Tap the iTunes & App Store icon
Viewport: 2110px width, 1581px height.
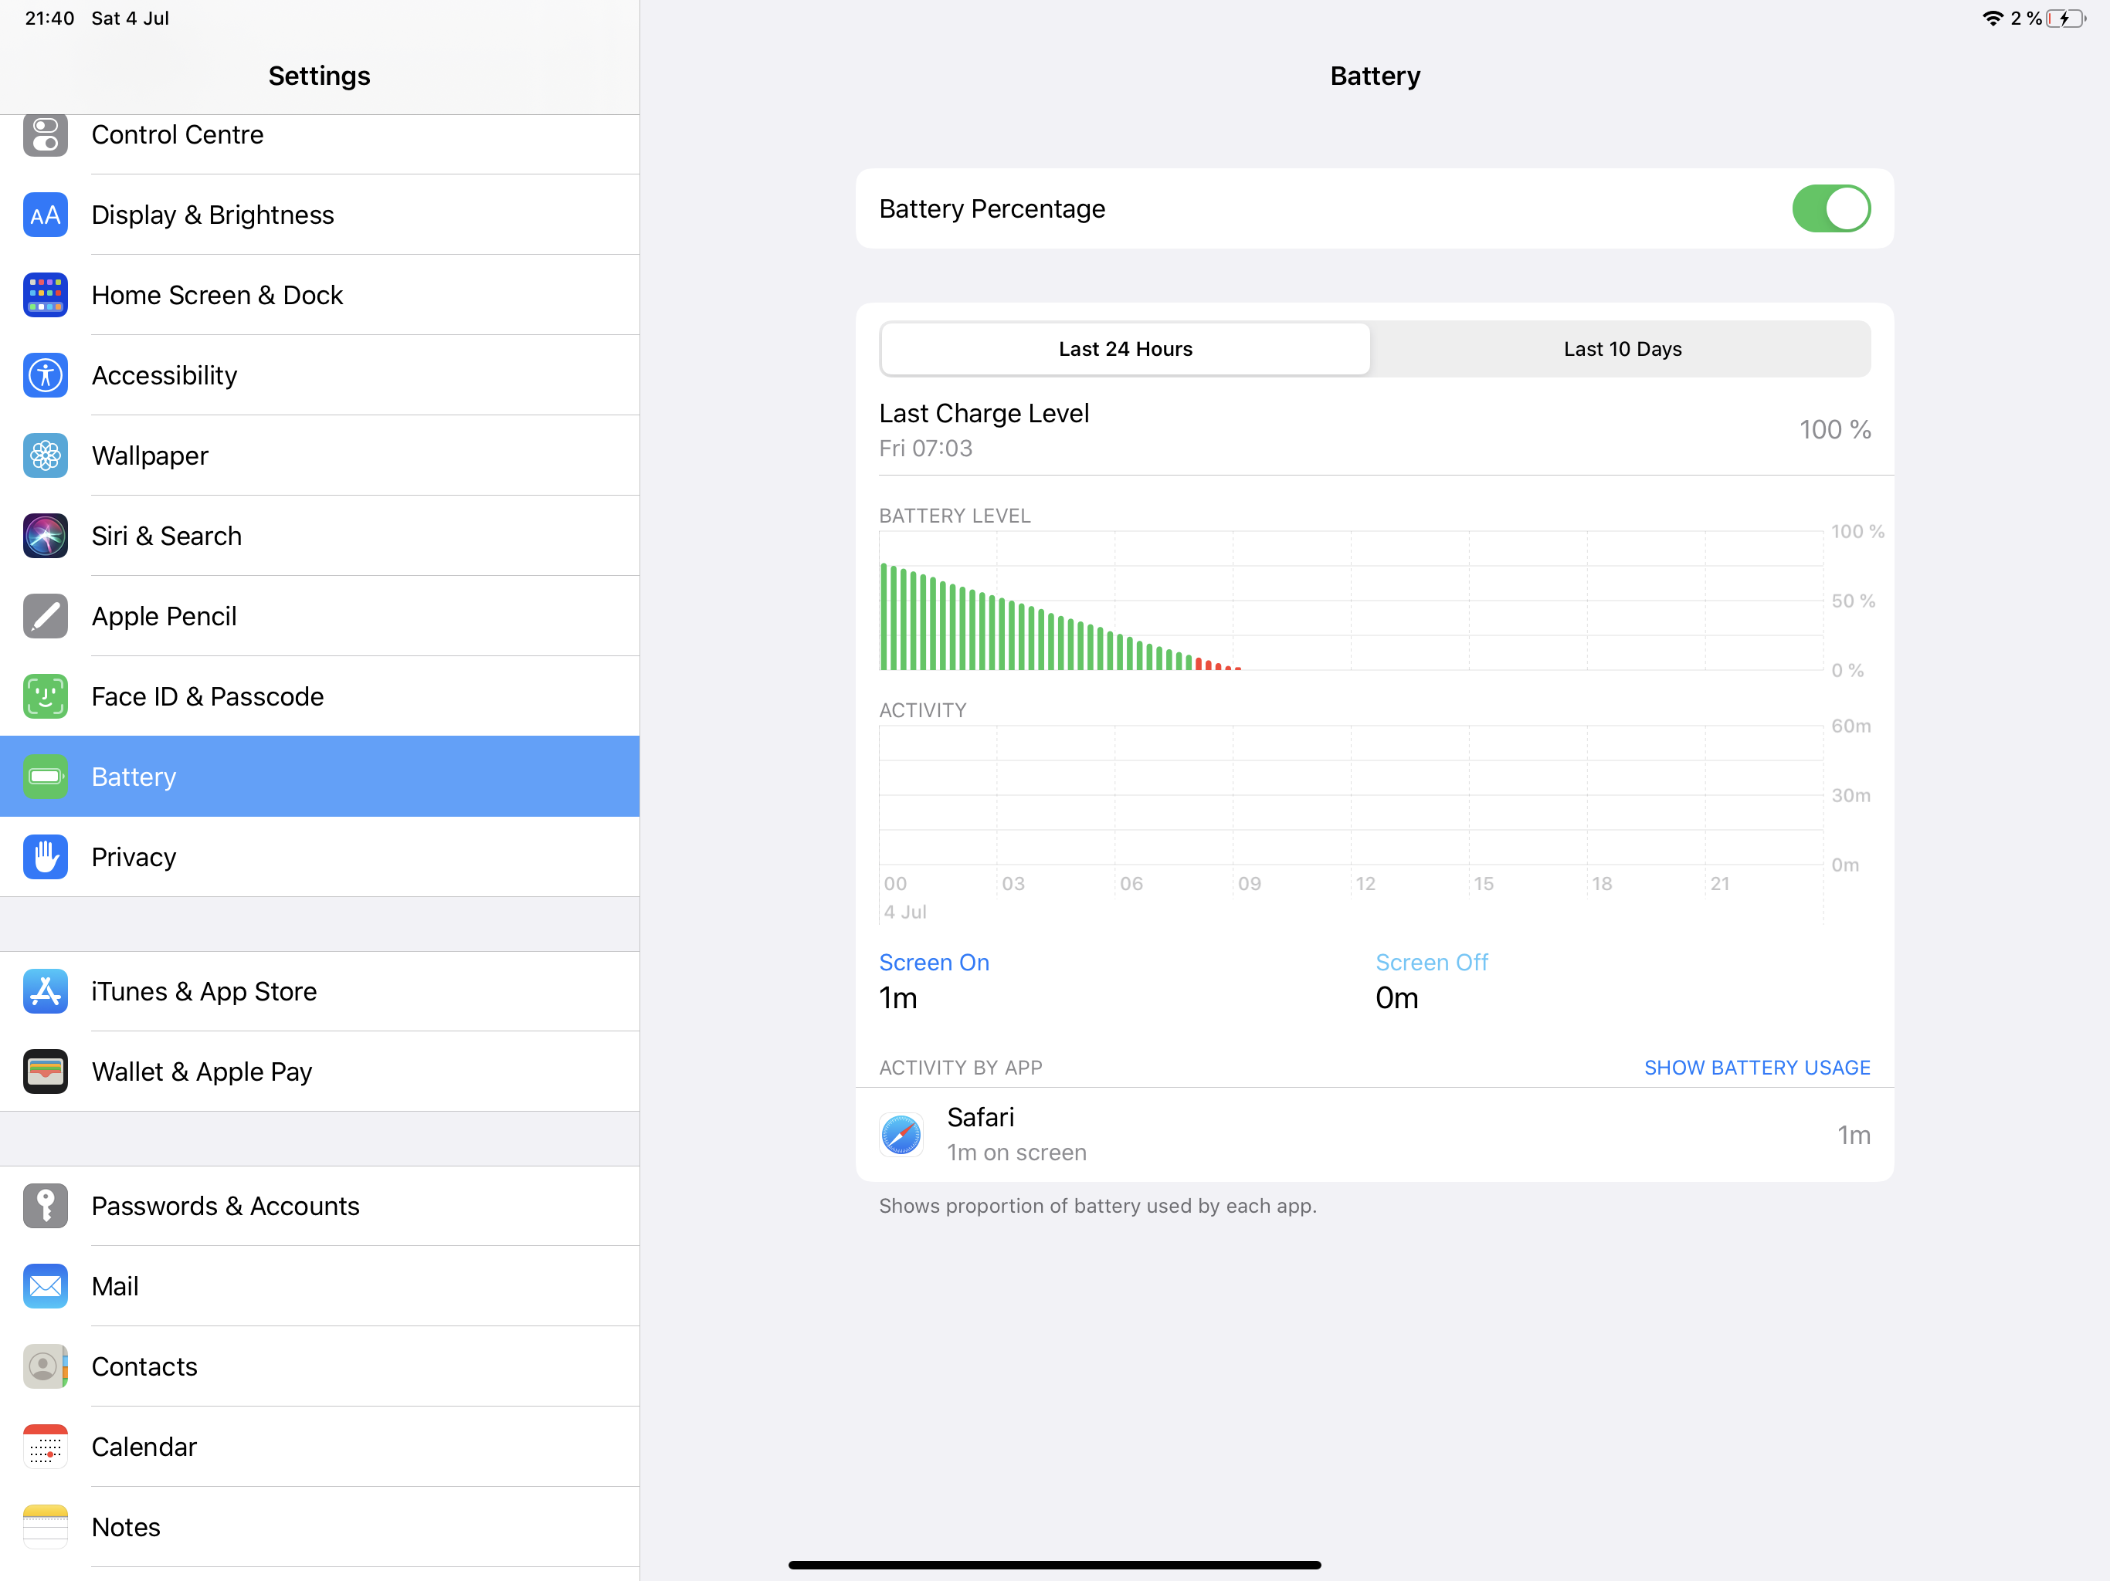45,992
